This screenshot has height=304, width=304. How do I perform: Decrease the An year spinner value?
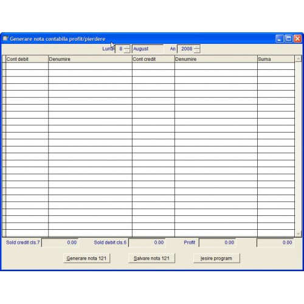click(x=196, y=50)
